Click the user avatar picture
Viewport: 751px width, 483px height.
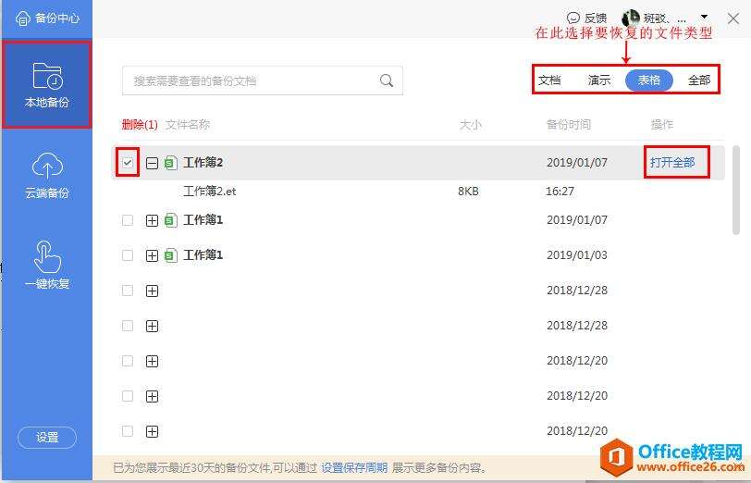click(631, 19)
